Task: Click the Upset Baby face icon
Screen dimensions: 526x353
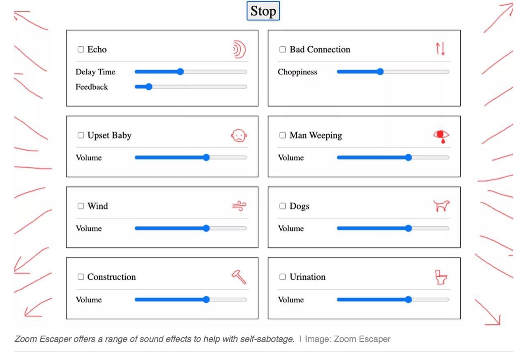Action: [239, 135]
